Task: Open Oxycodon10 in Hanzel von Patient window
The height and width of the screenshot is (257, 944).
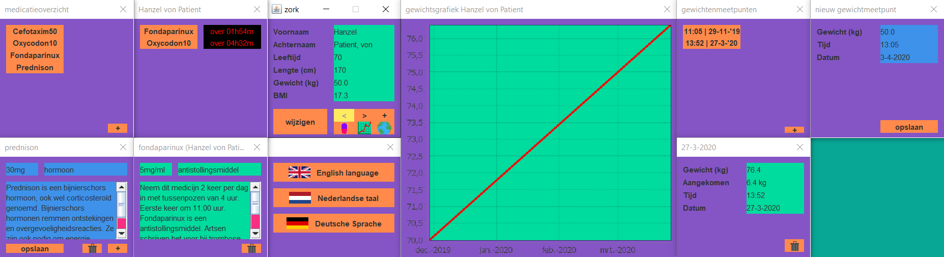Action: [x=169, y=43]
